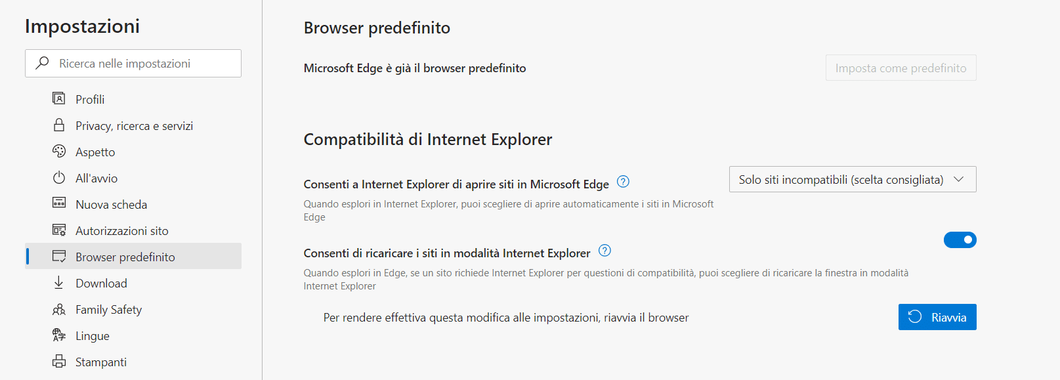
Task: Click the Lingue languages icon
Action: pos(59,335)
